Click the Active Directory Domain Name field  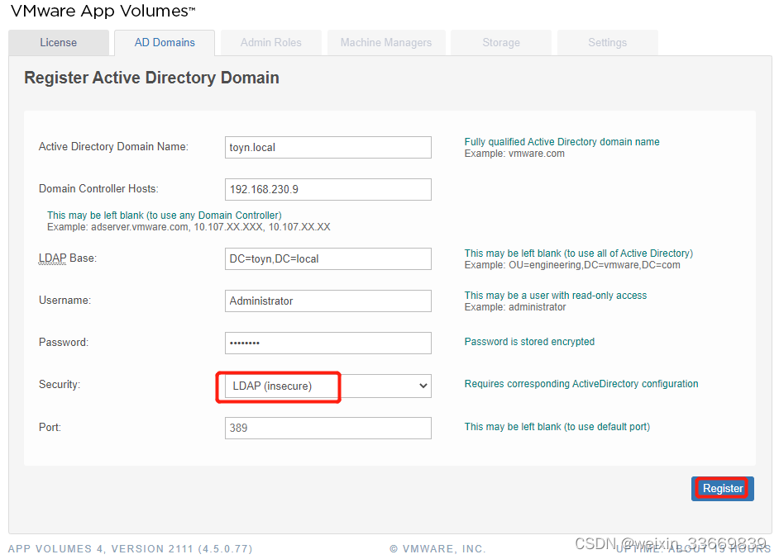328,147
